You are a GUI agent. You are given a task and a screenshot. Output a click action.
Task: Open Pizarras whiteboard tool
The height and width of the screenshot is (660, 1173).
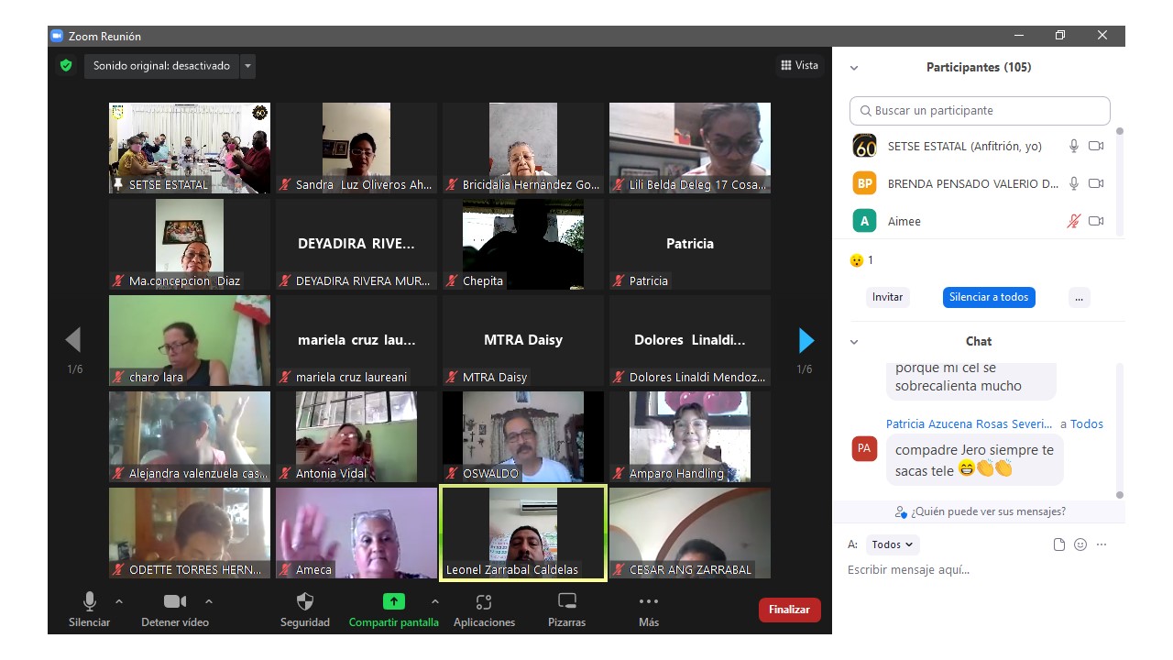tap(567, 602)
